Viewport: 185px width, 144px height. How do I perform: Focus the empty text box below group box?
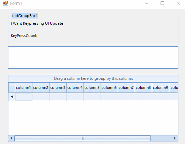click(x=93, y=58)
